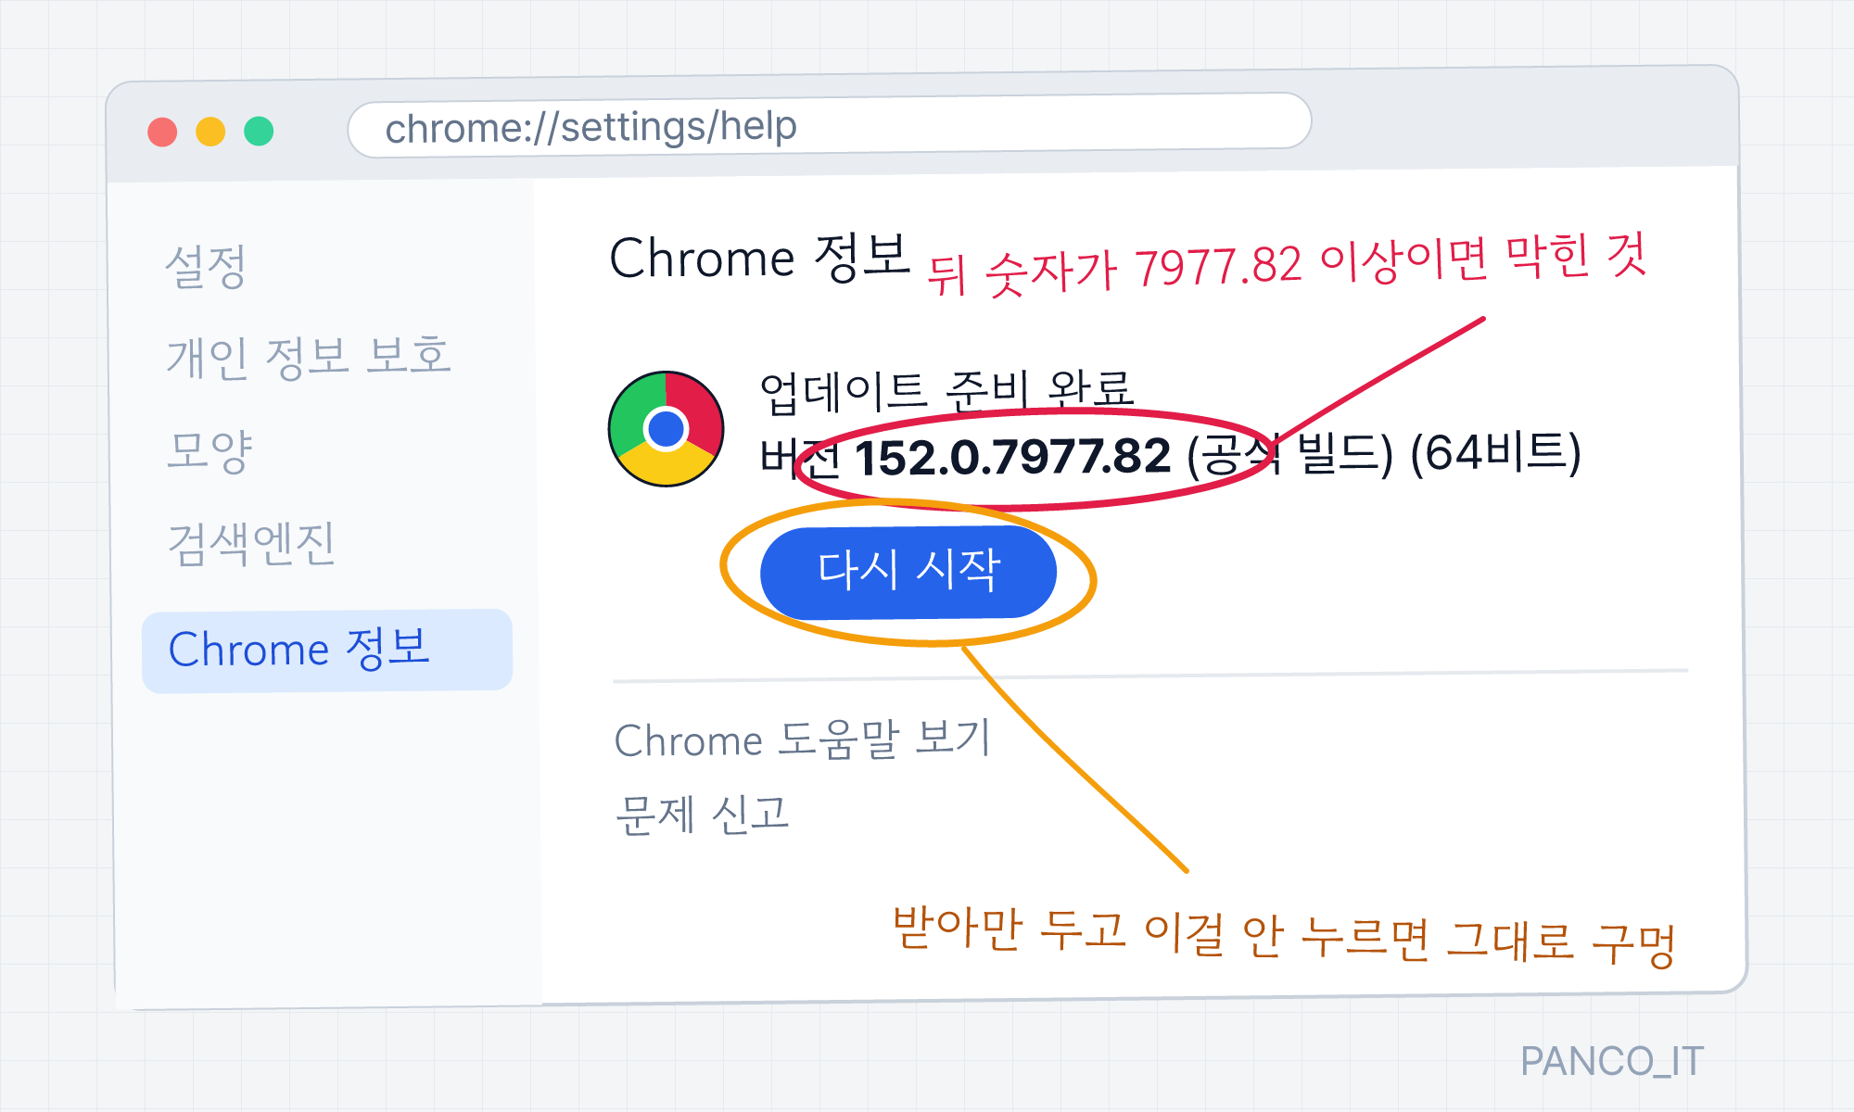Image resolution: width=1854 pixels, height=1112 pixels.
Task: Click the (64비트) text
Action: click(x=1494, y=453)
